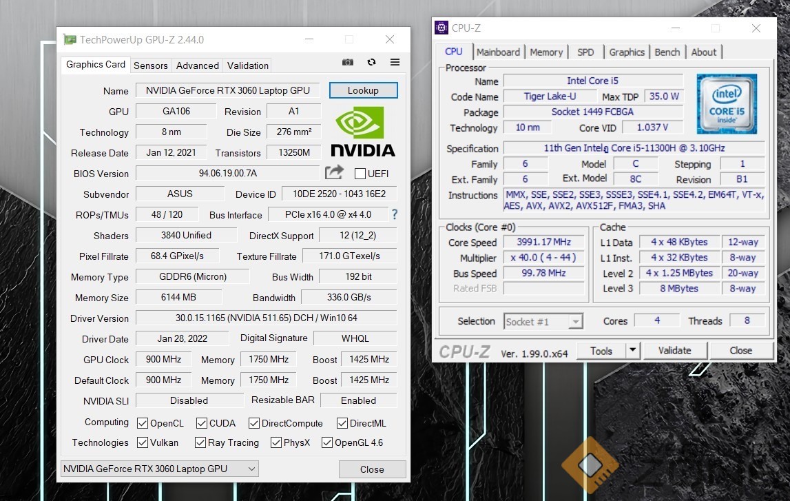The image size is (790, 501).
Task: Toggle the DirectCompute checkbox
Action: pyautogui.click(x=254, y=423)
